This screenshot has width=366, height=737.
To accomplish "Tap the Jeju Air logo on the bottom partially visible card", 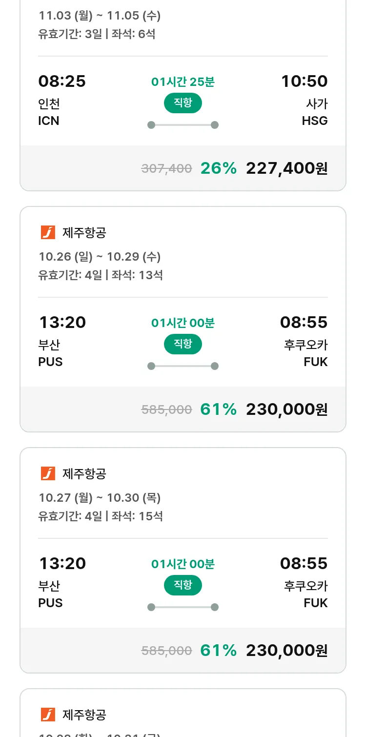I will [x=48, y=715].
